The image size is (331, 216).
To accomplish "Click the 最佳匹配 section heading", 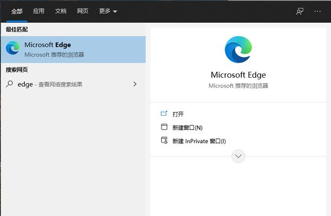I will 17,30.
